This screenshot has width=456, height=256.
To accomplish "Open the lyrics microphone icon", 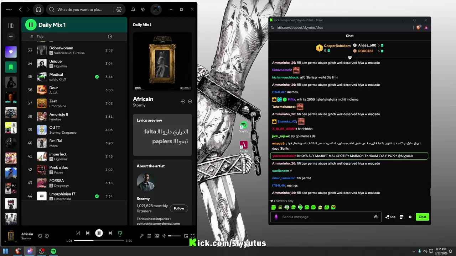I will (x=141, y=236).
